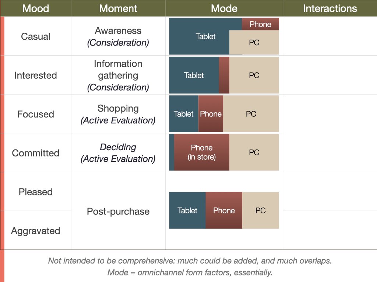Image resolution: width=377 pixels, height=282 pixels.
Task: Click the Phone (in store) block
Action: (x=201, y=152)
